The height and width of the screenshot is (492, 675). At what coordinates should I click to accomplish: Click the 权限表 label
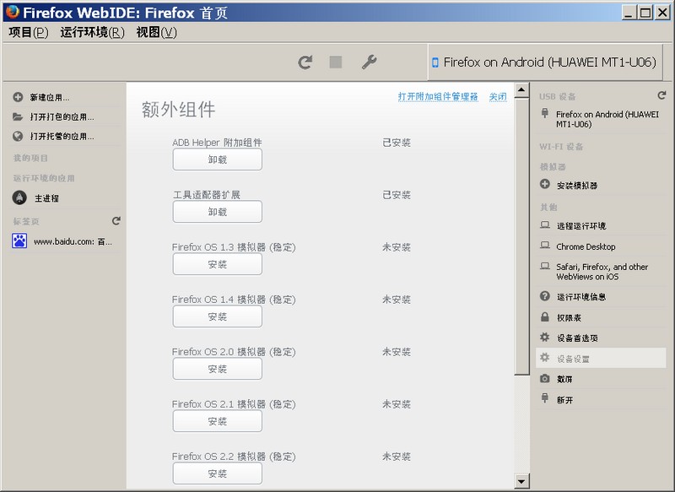coord(569,317)
